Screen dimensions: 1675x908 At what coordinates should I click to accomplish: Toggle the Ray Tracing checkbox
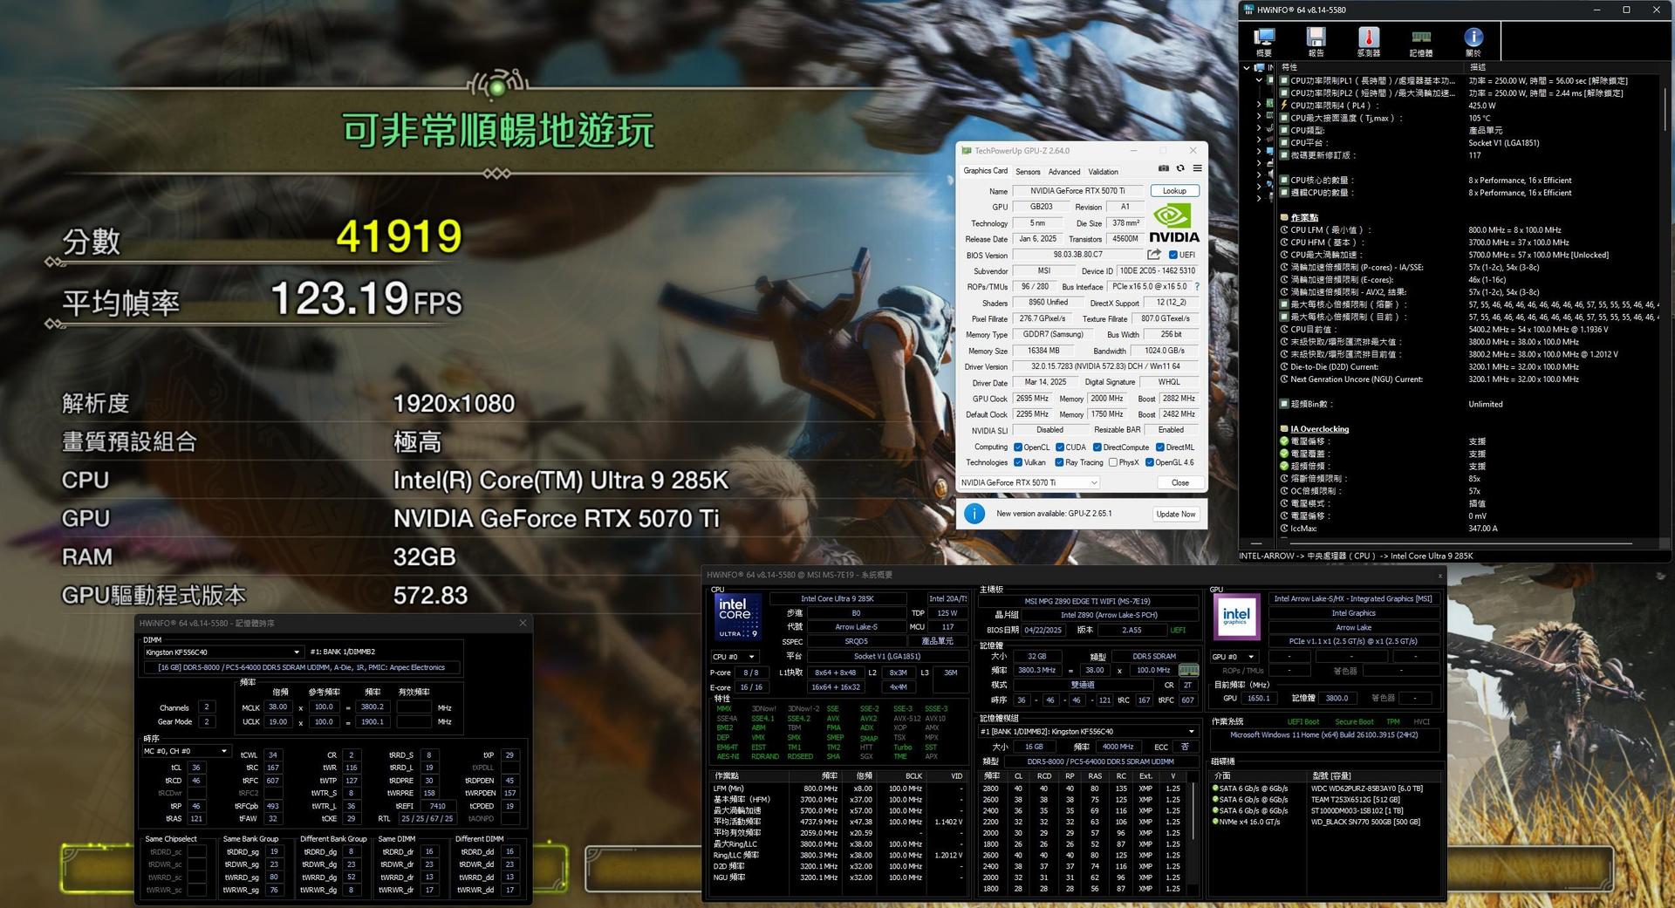pos(1059,463)
